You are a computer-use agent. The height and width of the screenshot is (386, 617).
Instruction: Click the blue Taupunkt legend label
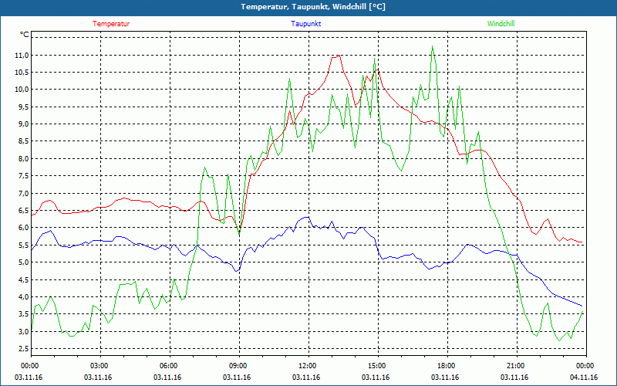pos(305,24)
